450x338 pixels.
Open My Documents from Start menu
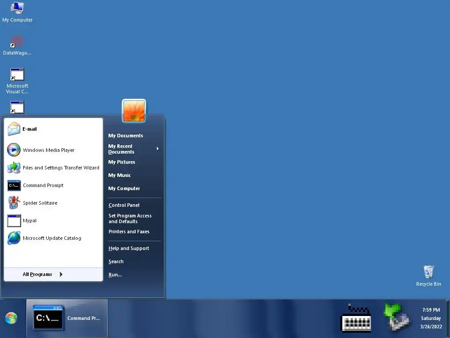(x=125, y=136)
